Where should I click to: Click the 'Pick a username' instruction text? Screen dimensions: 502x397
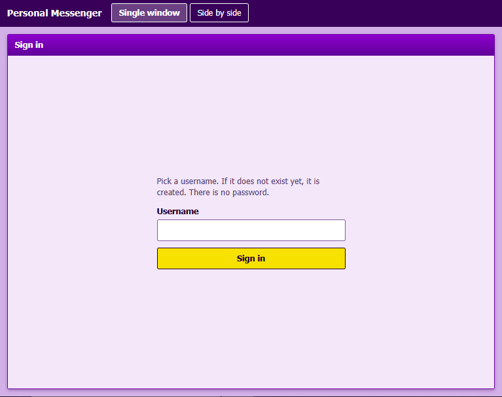click(x=238, y=187)
